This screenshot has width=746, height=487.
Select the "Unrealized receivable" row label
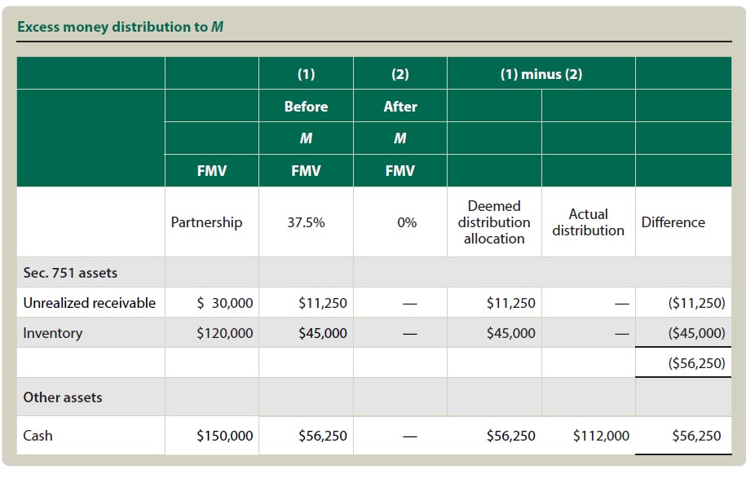89,303
